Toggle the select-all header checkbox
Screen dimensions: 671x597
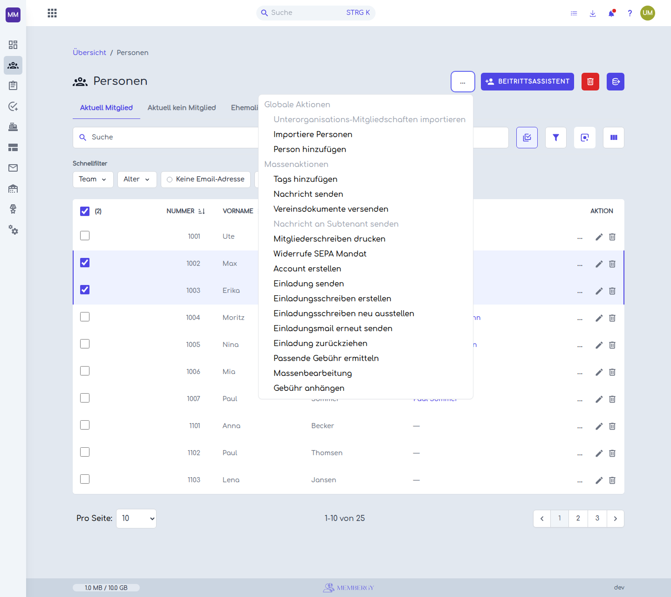[x=85, y=211]
